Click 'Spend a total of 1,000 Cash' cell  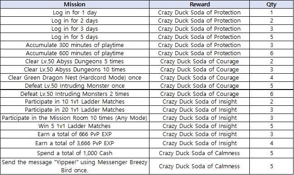click(x=75, y=153)
